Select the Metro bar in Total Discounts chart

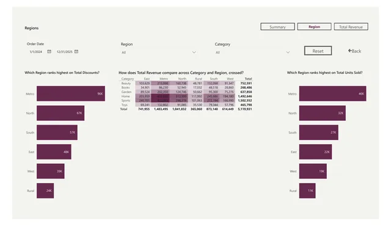pyautogui.click(x=71, y=93)
